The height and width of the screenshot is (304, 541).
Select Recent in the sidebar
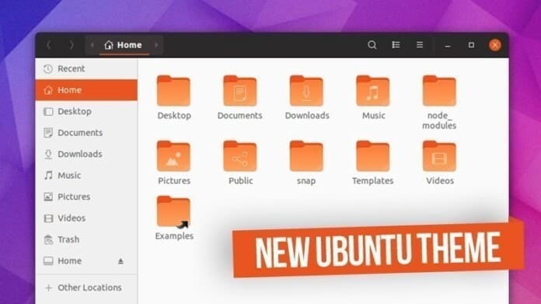click(86, 68)
